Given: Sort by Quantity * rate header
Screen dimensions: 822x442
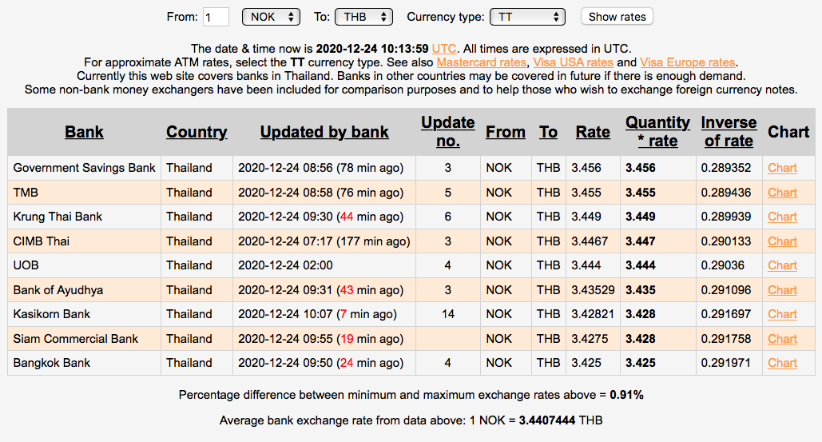Looking at the screenshot, I should click(657, 132).
